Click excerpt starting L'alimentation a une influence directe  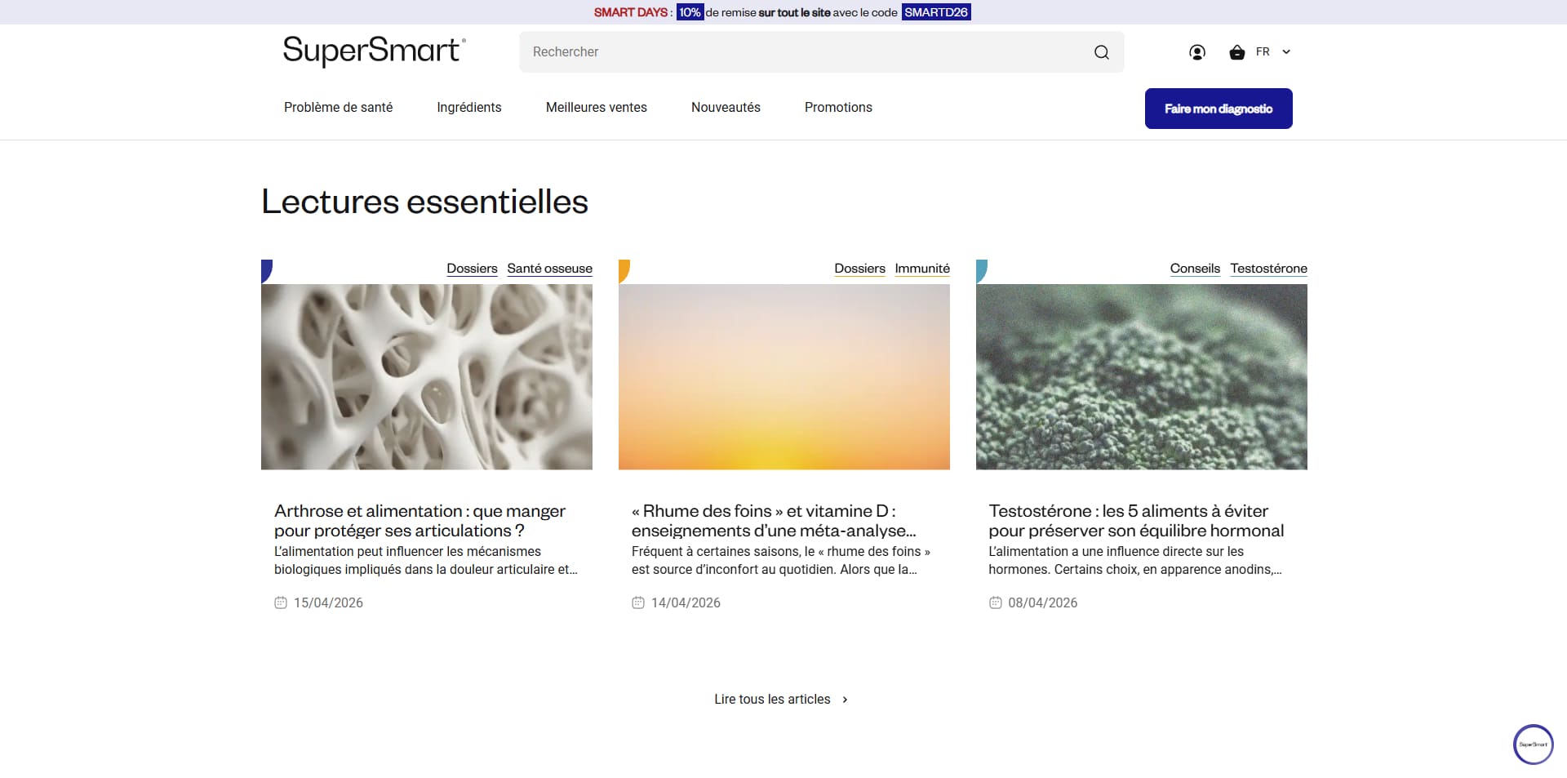pos(1135,561)
